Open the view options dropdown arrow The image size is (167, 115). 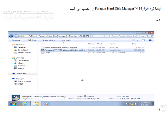point(137,40)
